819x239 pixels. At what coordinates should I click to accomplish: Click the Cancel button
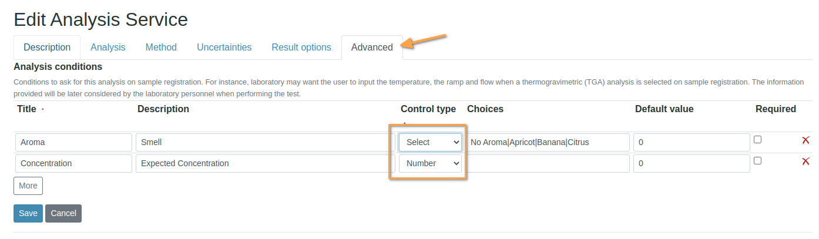[x=63, y=213]
